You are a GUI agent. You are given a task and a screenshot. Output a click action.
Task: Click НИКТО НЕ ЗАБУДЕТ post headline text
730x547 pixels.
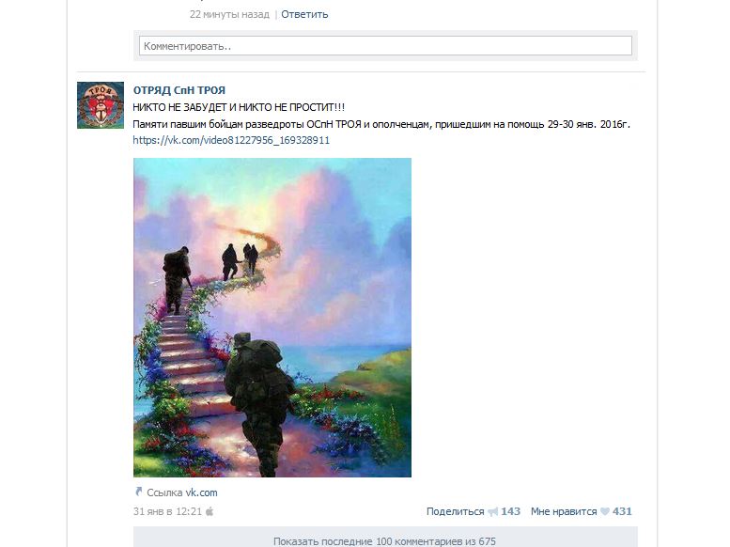coord(239,108)
